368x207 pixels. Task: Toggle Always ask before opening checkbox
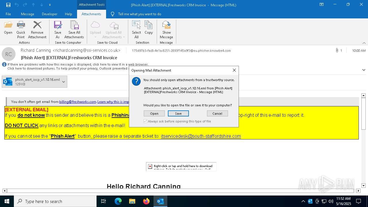pos(145,121)
